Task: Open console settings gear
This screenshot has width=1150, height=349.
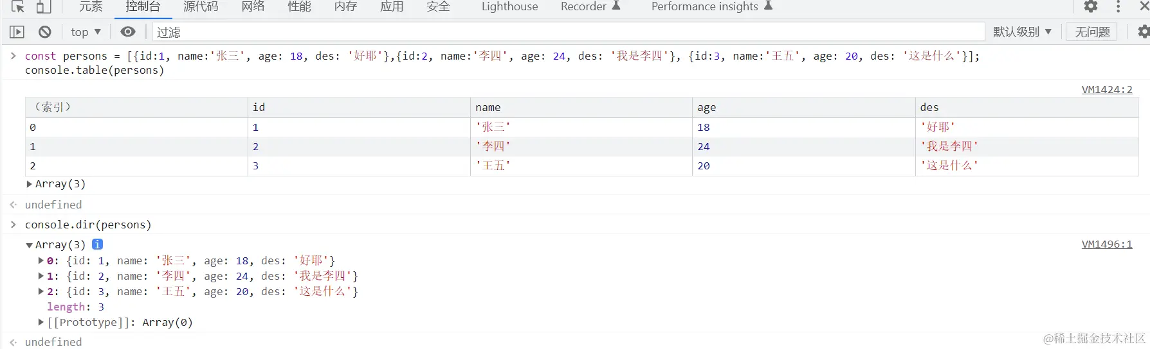Action: 1143,32
